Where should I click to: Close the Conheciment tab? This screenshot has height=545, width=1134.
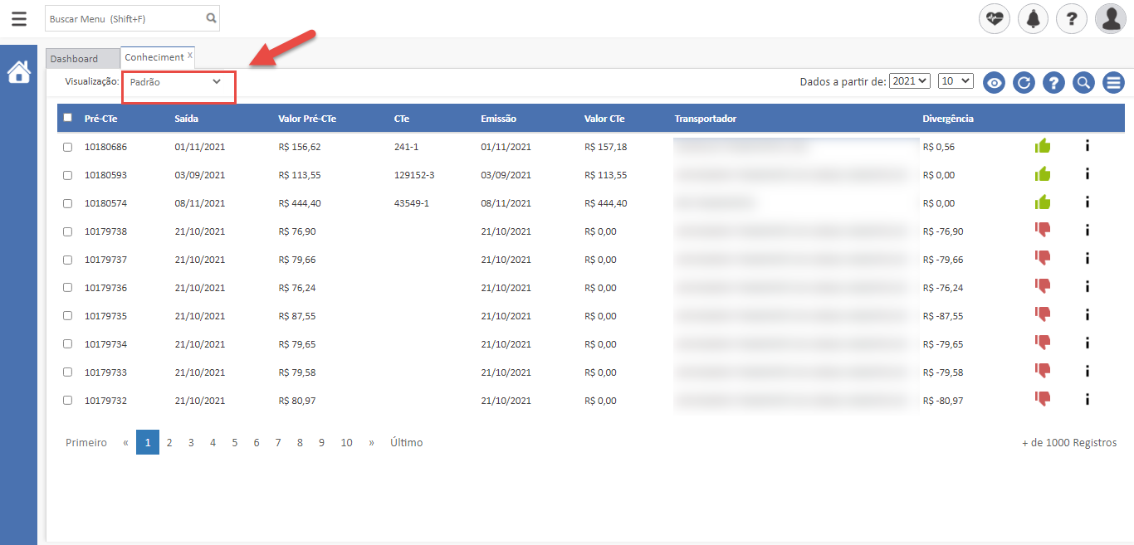click(190, 56)
